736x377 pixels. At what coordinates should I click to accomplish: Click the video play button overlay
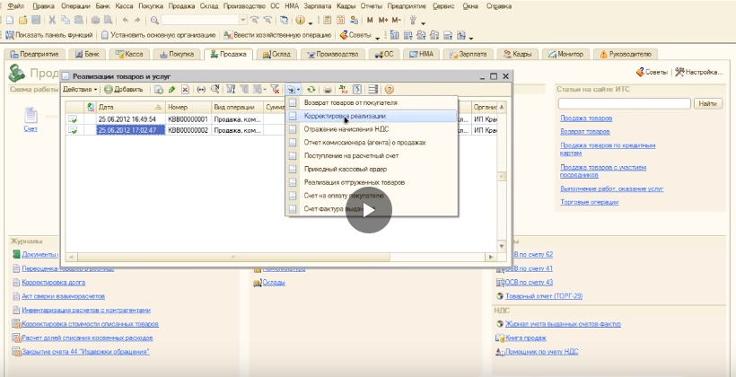pos(370,211)
